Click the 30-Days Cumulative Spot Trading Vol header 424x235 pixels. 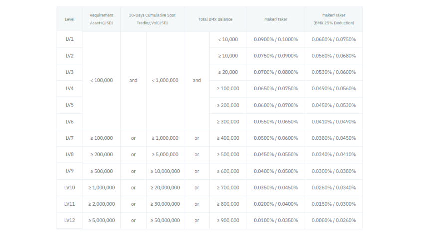pyautogui.click(x=152, y=19)
